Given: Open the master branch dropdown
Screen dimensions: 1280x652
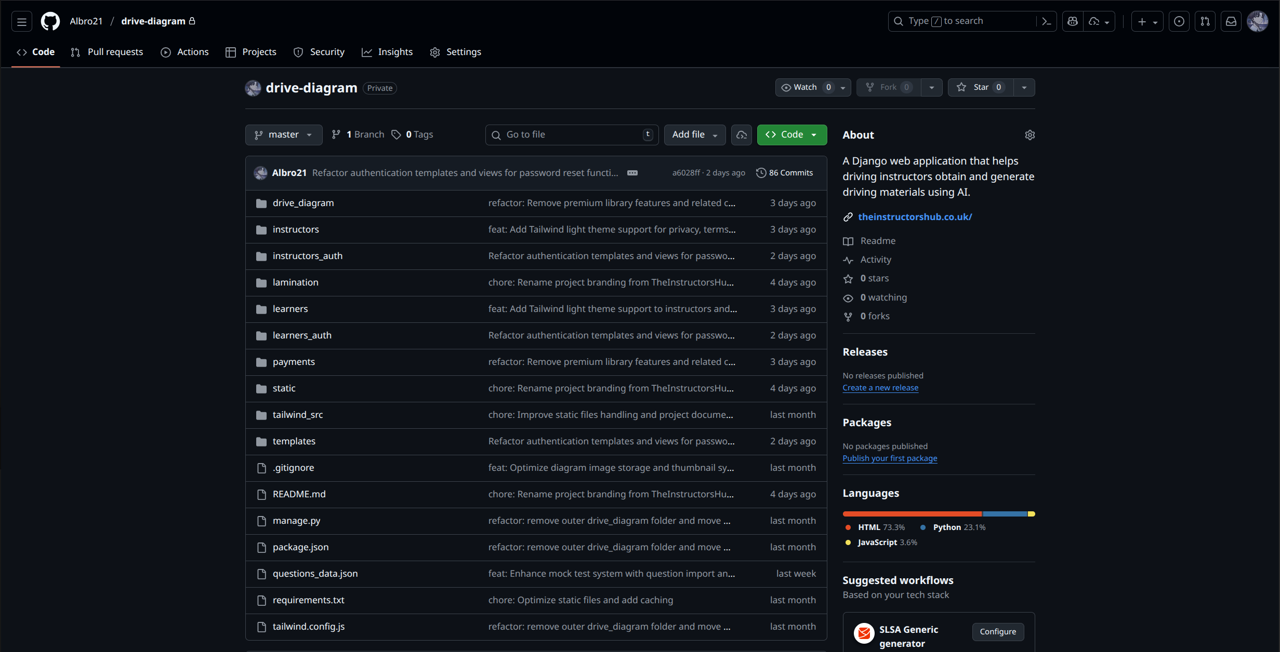Looking at the screenshot, I should 283,134.
